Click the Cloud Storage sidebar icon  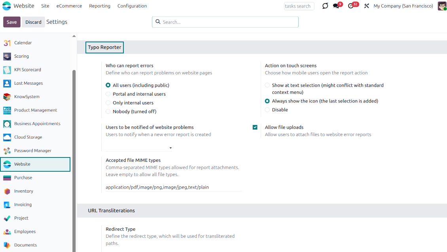7,137
